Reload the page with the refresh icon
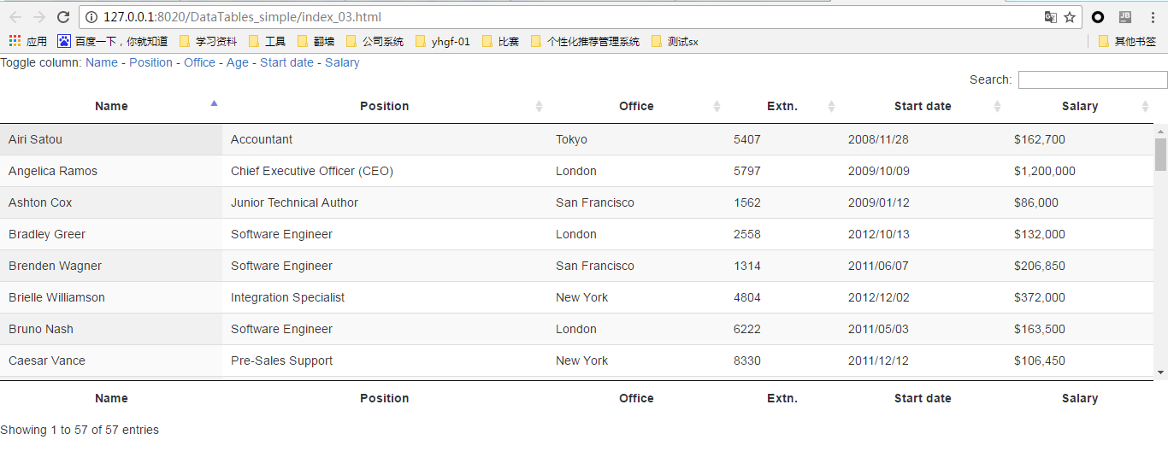Viewport: 1168px width, 469px height. click(x=63, y=17)
